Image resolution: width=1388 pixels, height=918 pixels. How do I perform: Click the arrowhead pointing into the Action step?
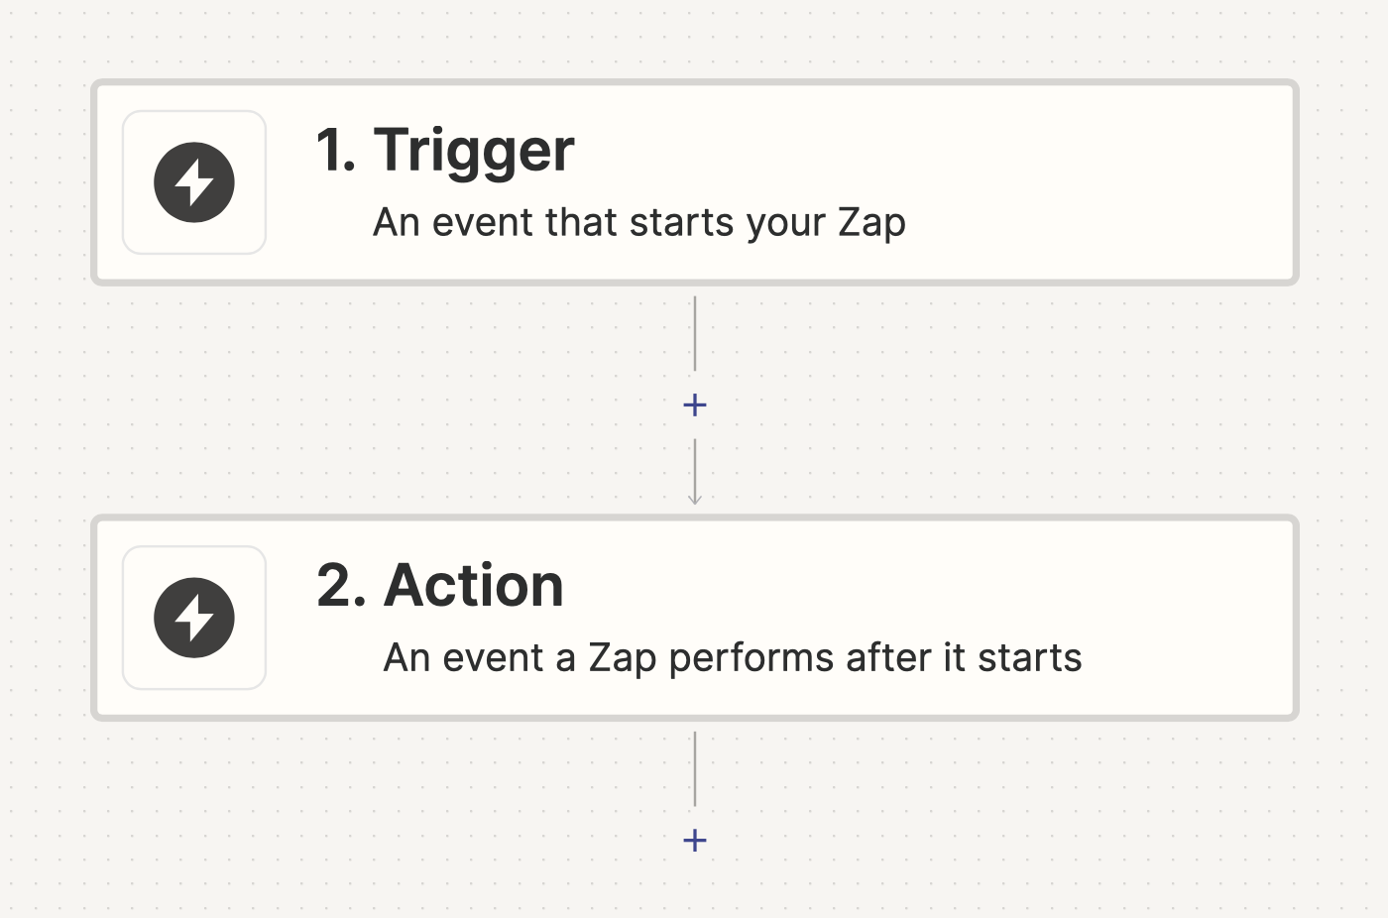coord(695,500)
